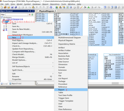Click the Check Model toolbar icon
The width and height of the screenshot is (124, 111).
tap(71, 7)
